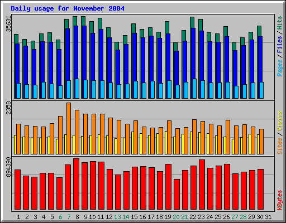Viewport: 286px width, 223px height.
Task: Select the cyan pages bar for day 8
Action: point(77,89)
